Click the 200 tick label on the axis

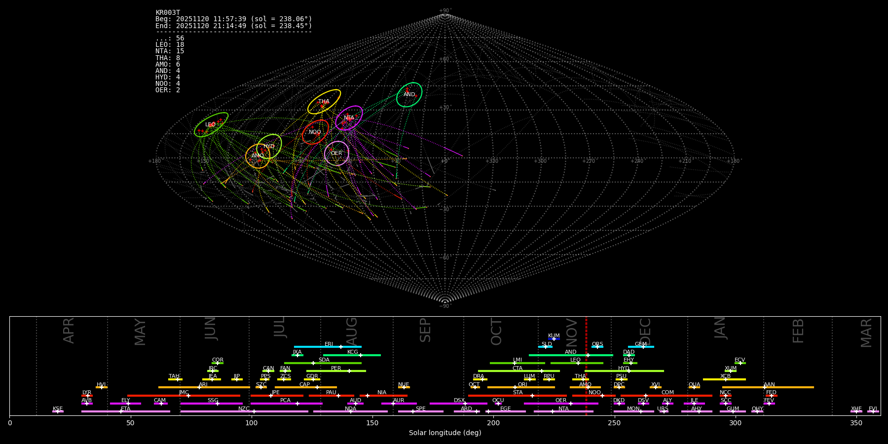[493, 423]
